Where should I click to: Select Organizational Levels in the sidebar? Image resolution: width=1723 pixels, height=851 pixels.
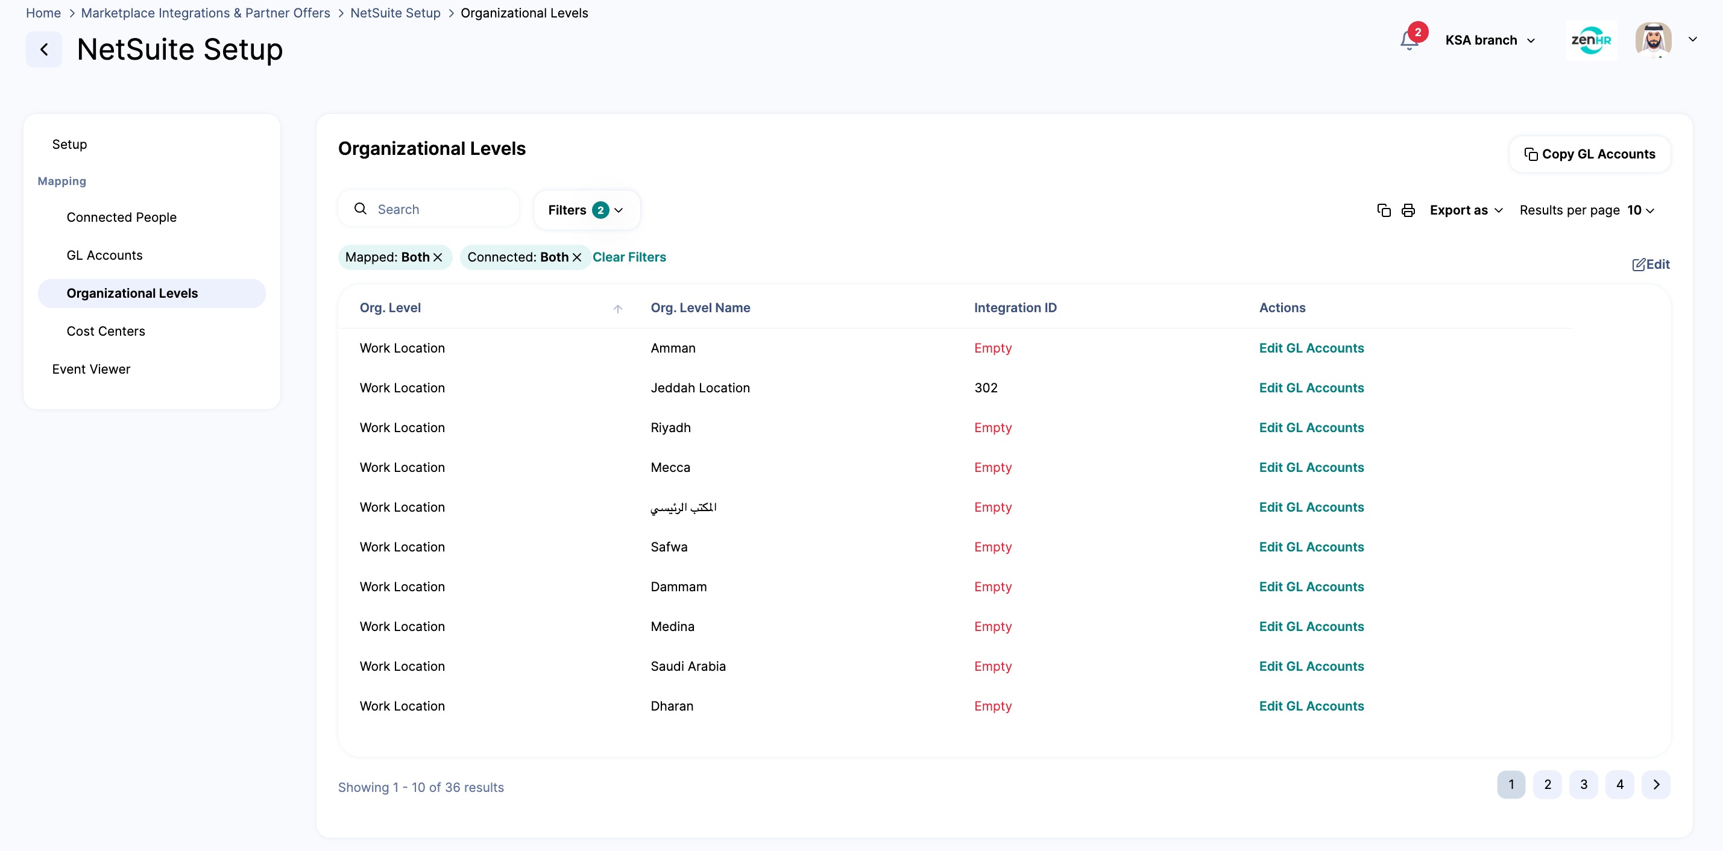point(152,294)
